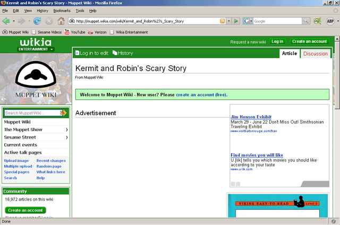This screenshot has width=340, height=225.
Task: Click the RSS feed icon in address bar
Action: [222, 21]
